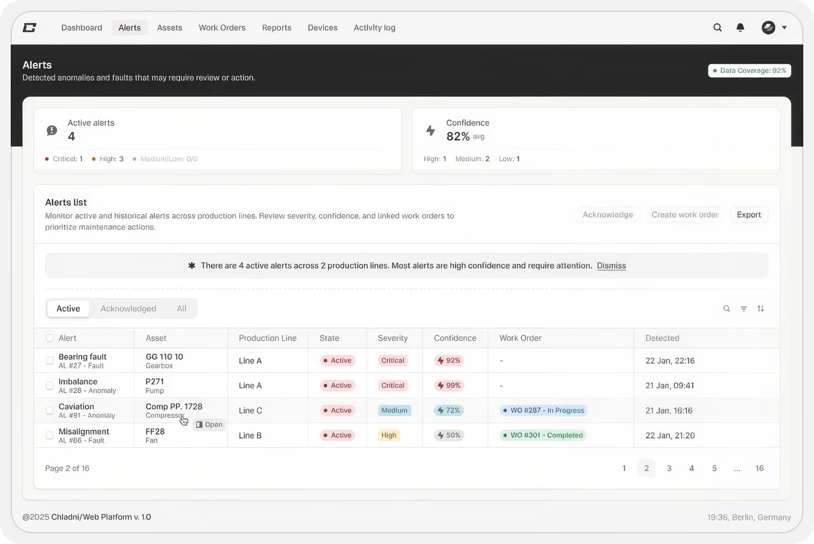Open work order WO #287 - In Progress
This screenshot has width=814, height=544.
pos(544,410)
